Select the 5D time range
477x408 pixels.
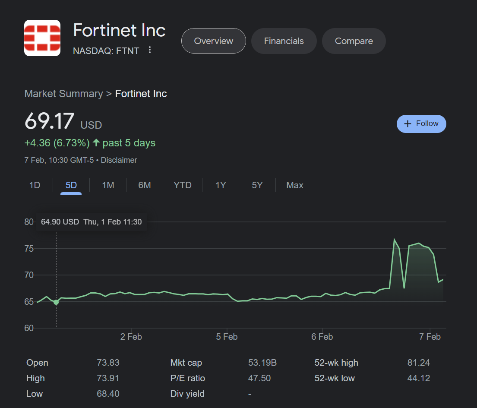(x=71, y=185)
